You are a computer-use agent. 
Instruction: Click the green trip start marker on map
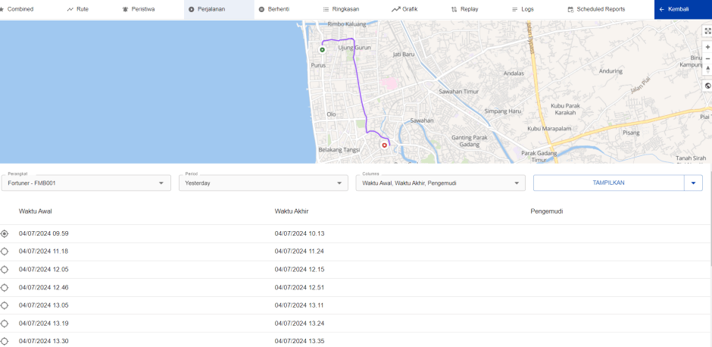click(x=322, y=50)
